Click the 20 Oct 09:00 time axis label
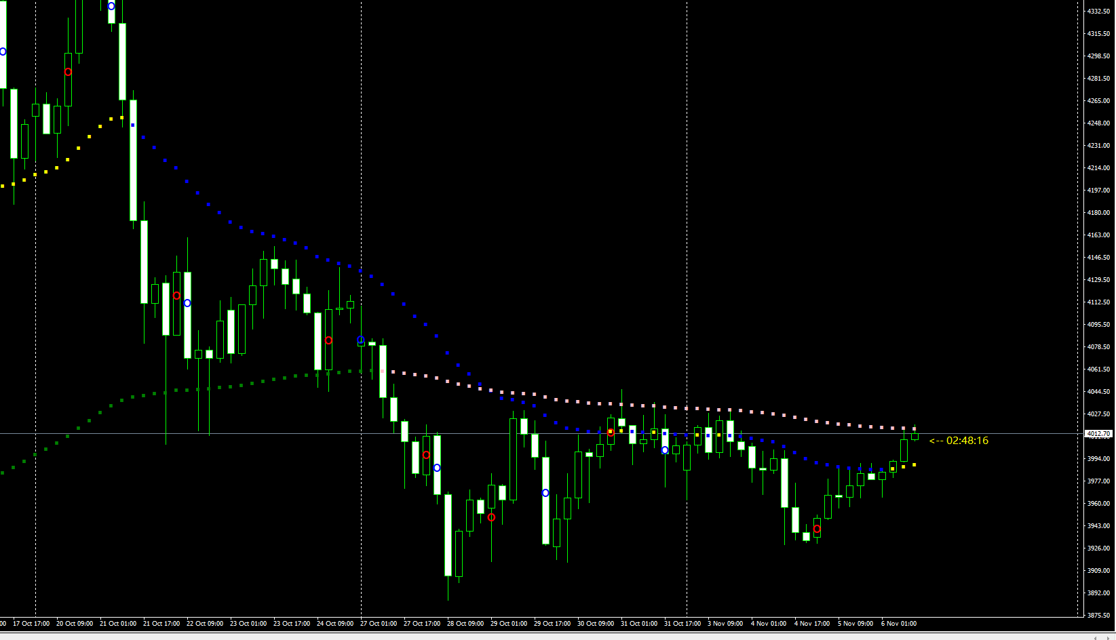1116x640 pixels. pyautogui.click(x=75, y=624)
